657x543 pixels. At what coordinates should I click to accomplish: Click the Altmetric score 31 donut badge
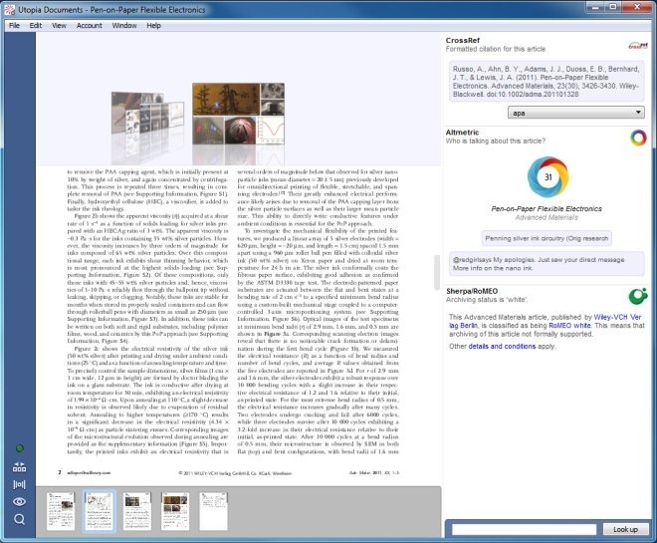pyautogui.click(x=547, y=177)
